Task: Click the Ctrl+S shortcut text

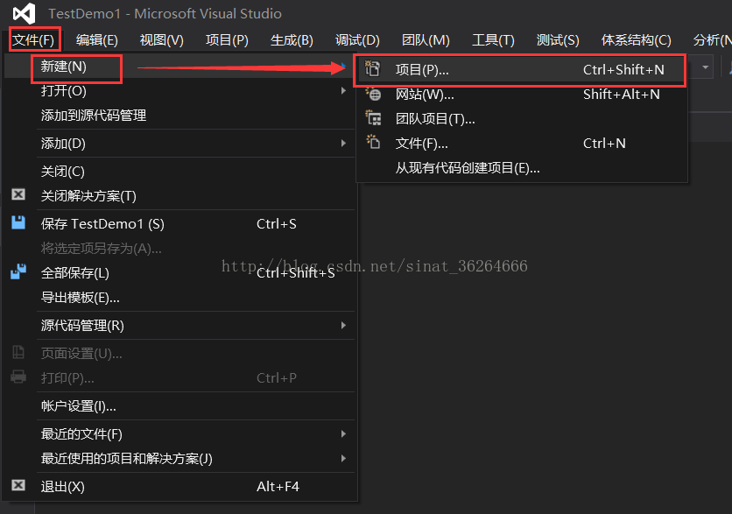Action: pyautogui.click(x=277, y=223)
